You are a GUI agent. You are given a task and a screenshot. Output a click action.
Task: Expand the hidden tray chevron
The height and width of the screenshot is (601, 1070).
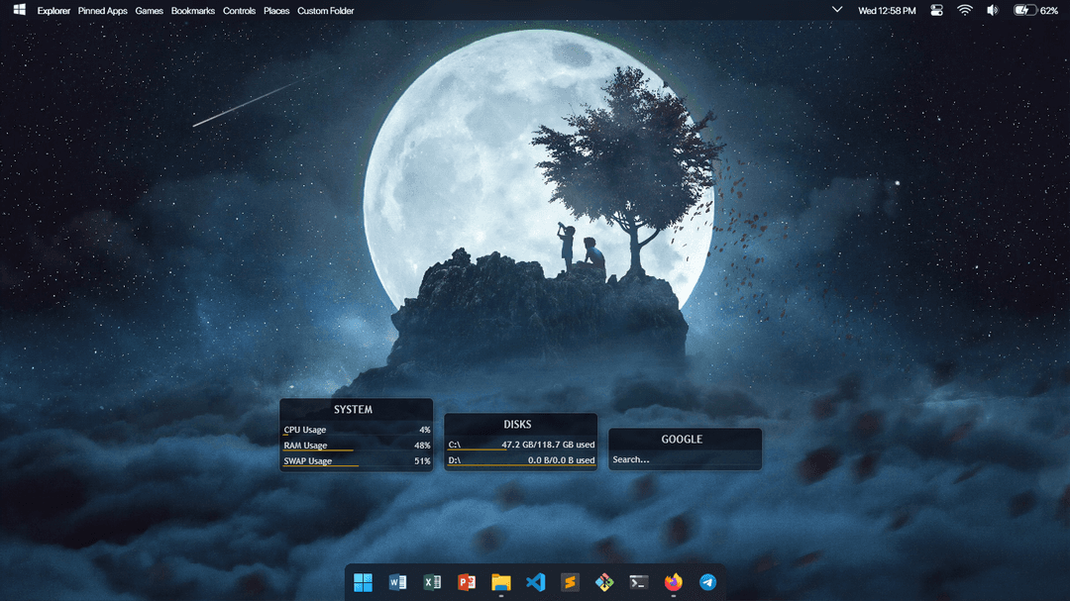pos(836,10)
